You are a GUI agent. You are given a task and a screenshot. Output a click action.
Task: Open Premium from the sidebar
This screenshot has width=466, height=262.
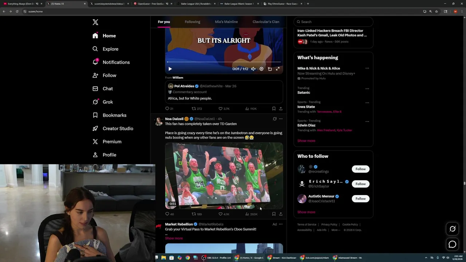pyautogui.click(x=107, y=142)
